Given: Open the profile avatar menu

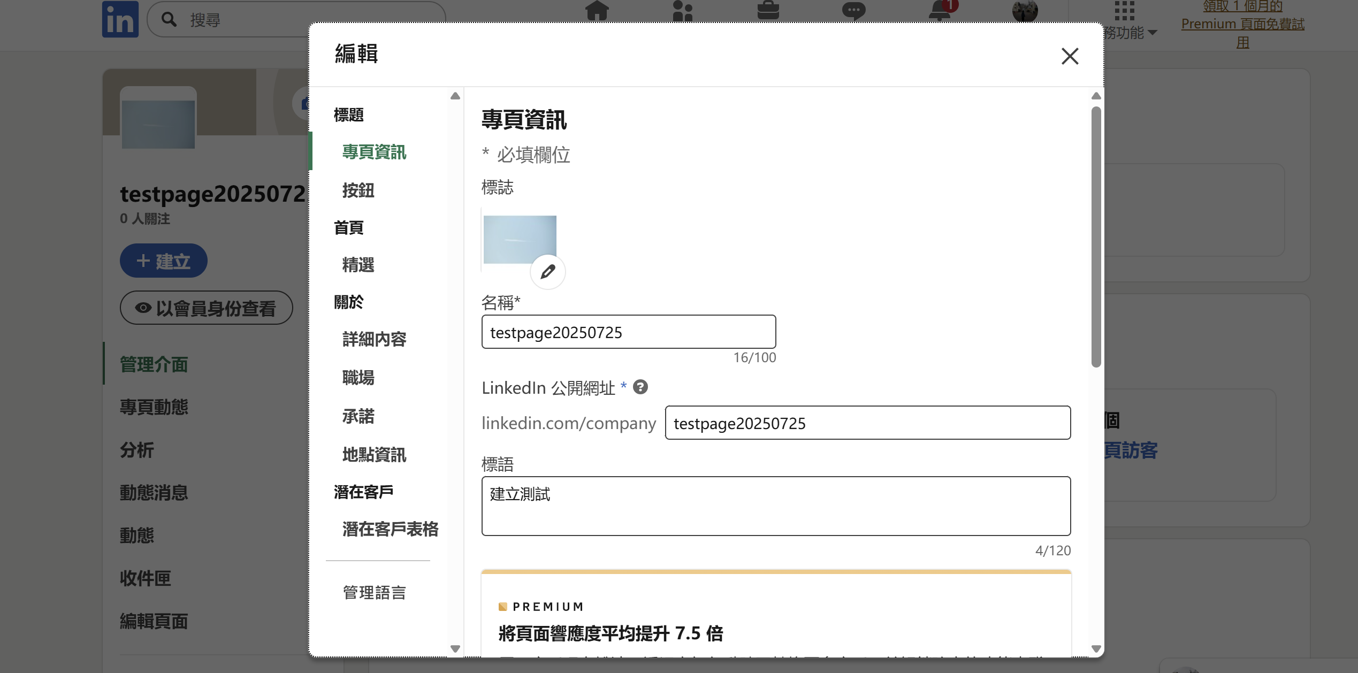Looking at the screenshot, I should (x=1025, y=11).
